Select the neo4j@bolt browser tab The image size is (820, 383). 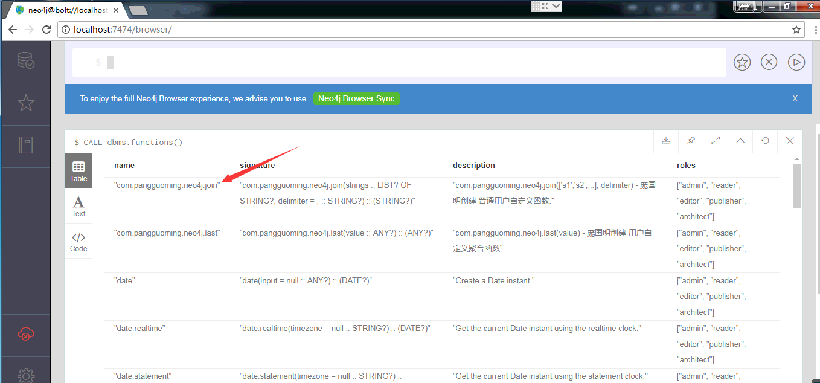pos(66,10)
